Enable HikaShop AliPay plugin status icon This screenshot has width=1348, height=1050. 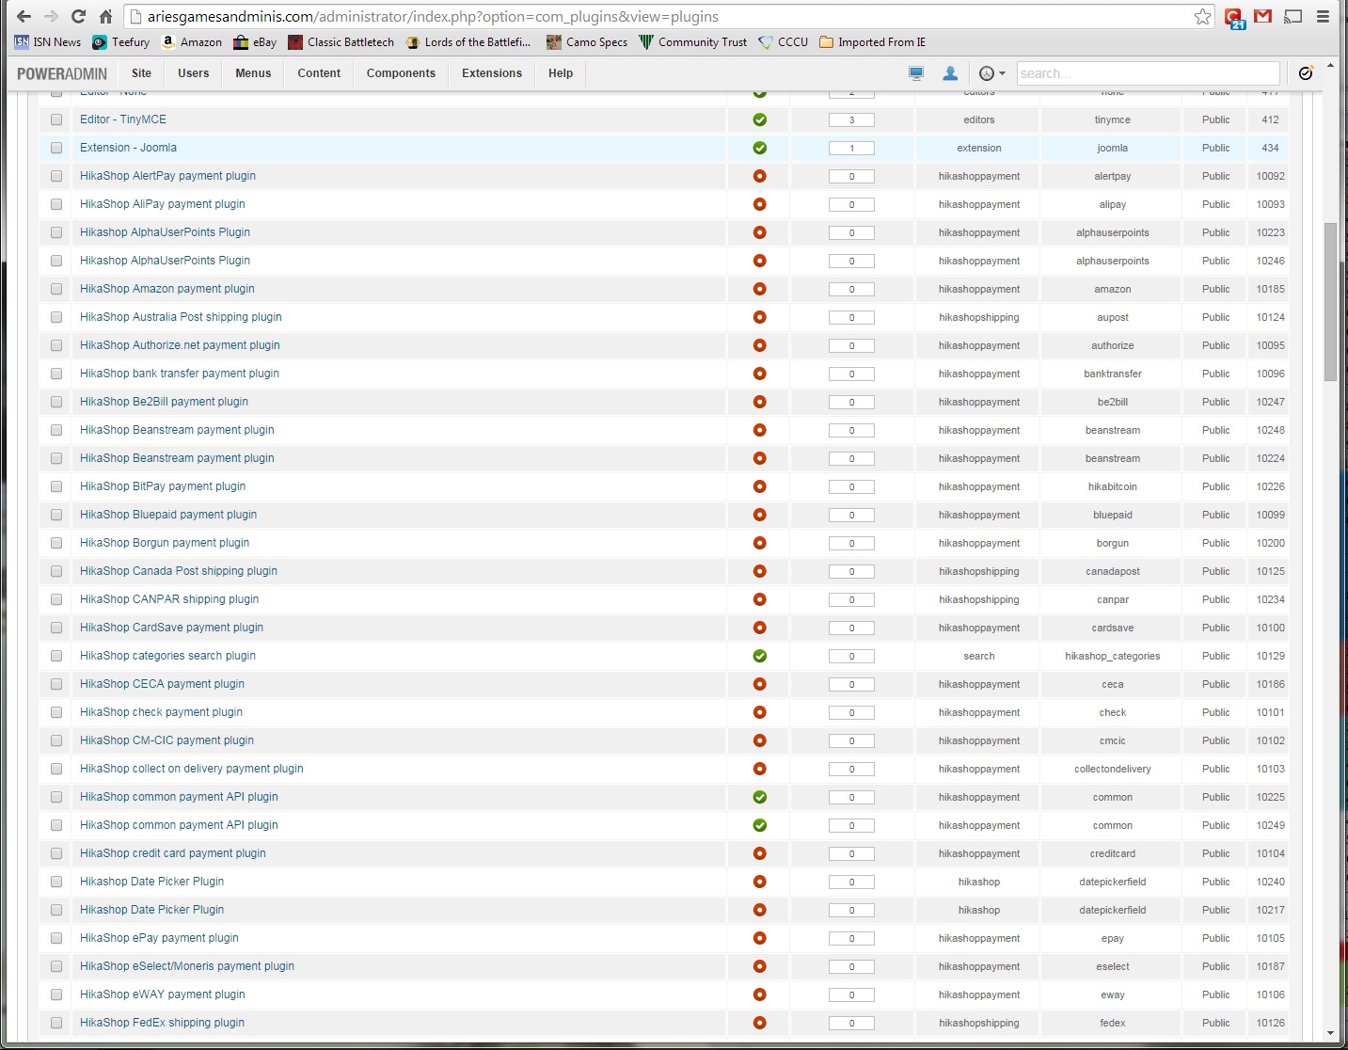tap(760, 204)
